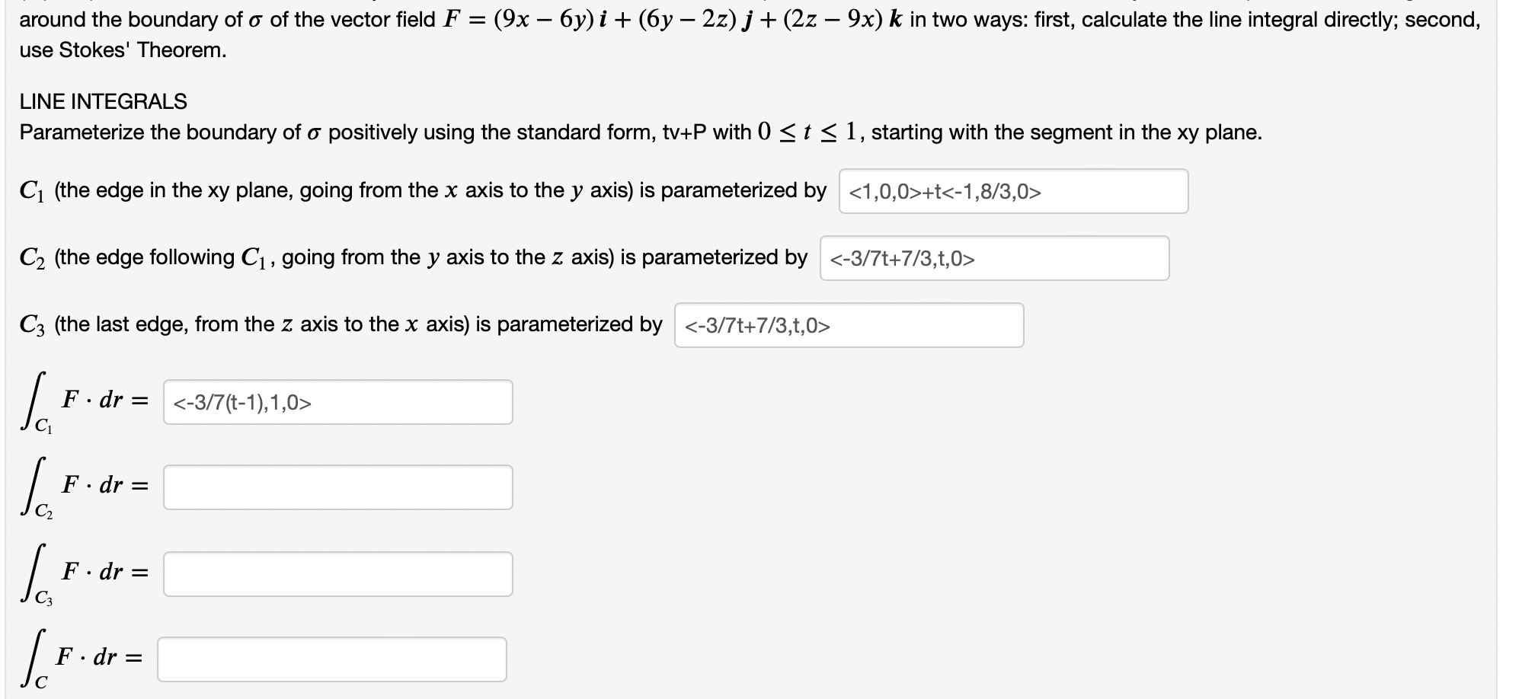The width and height of the screenshot is (1519, 699).
Task: Click the C1 parameterization answer field
Action: pos(1013,191)
